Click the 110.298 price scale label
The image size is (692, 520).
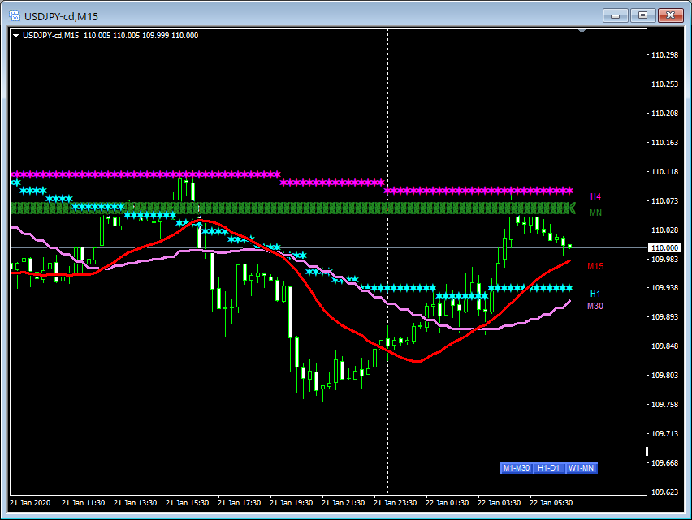[x=664, y=55]
